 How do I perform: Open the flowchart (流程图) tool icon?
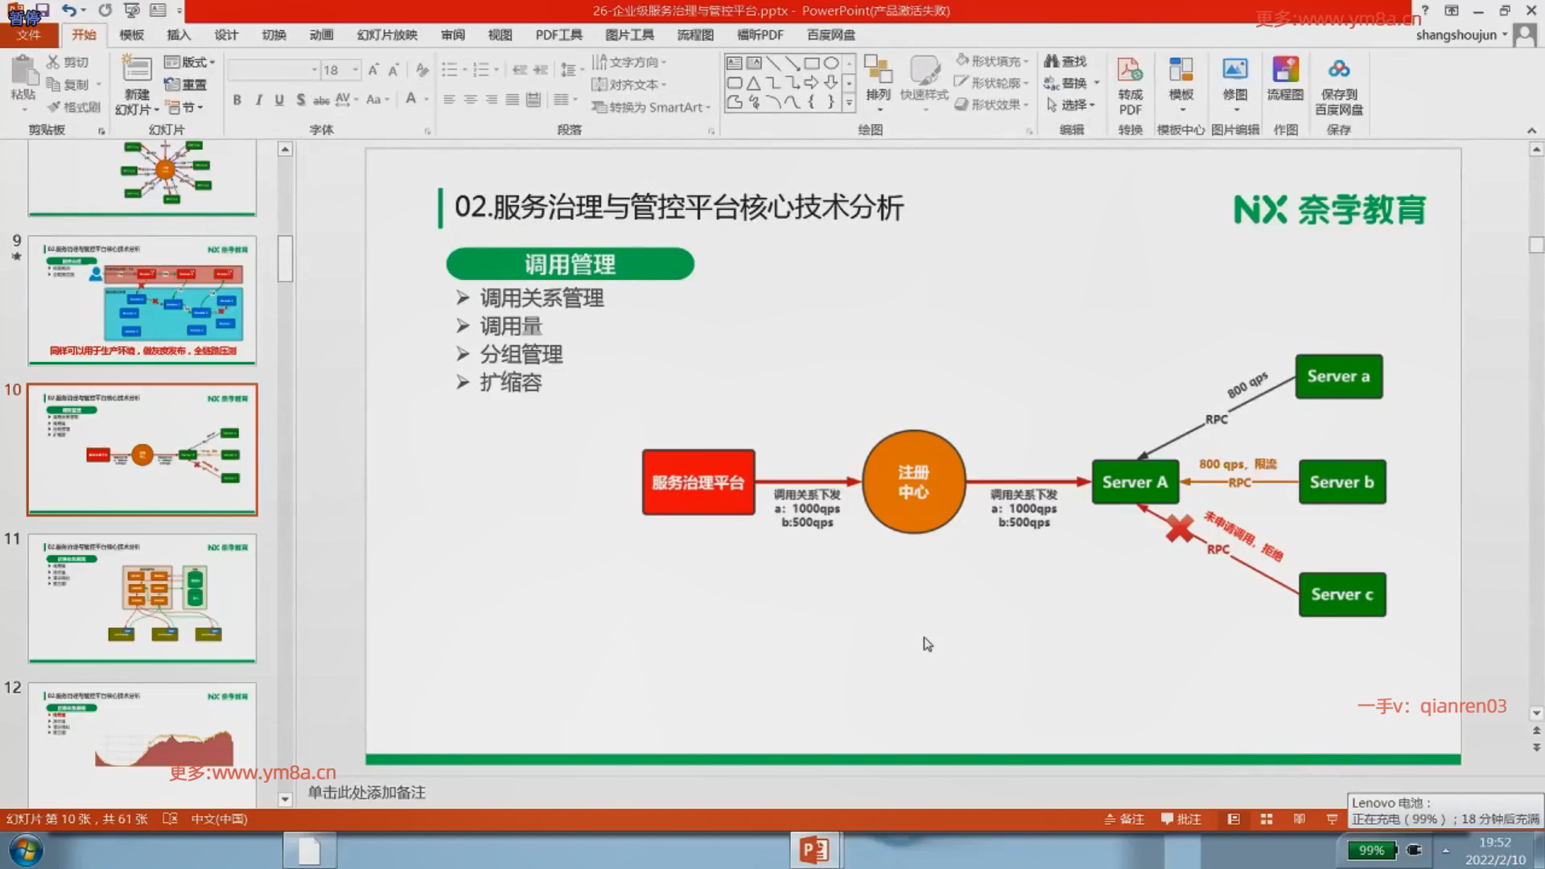click(x=1284, y=71)
